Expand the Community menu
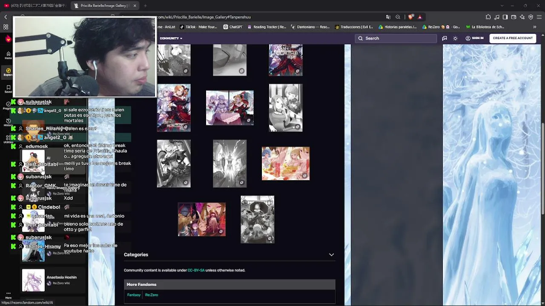Screen dimensions: 545x306 pos(171,38)
